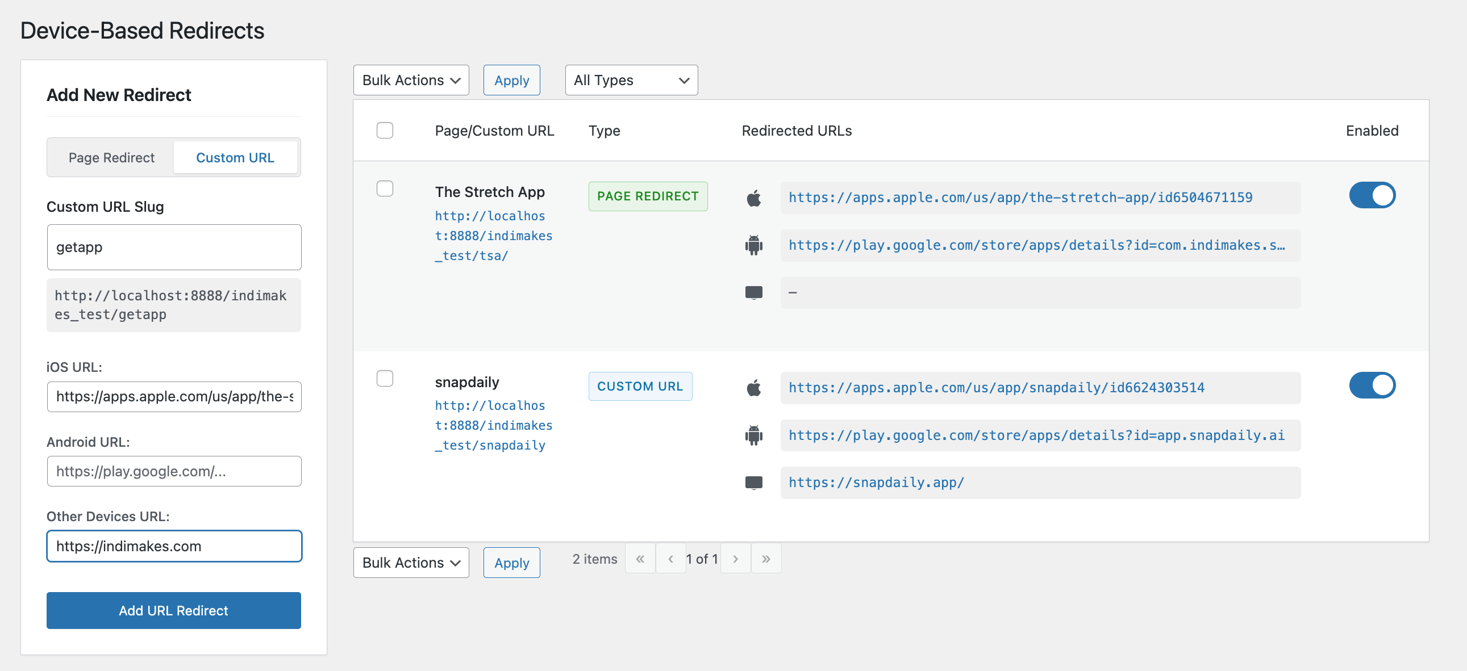Viewport: 1467px width, 671px height.
Task: Open The Stretch App localhost tsa link
Action: (493, 236)
